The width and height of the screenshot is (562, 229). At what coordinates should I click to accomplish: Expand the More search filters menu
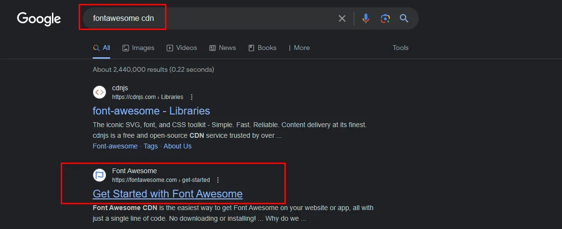[298, 48]
